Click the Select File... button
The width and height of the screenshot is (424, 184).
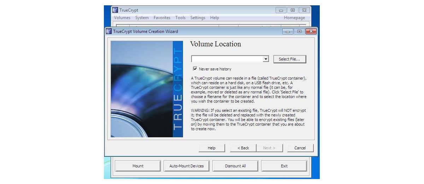(x=290, y=59)
